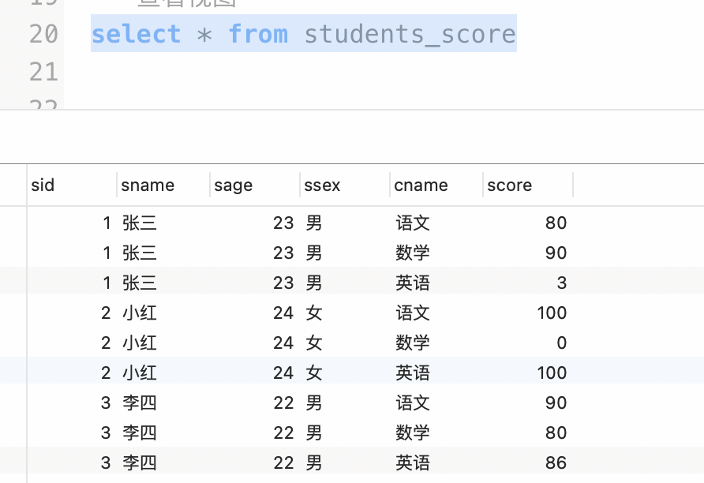This screenshot has height=483, width=704.
Task: Click line number 20 in the gutter
Action: pos(43,34)
